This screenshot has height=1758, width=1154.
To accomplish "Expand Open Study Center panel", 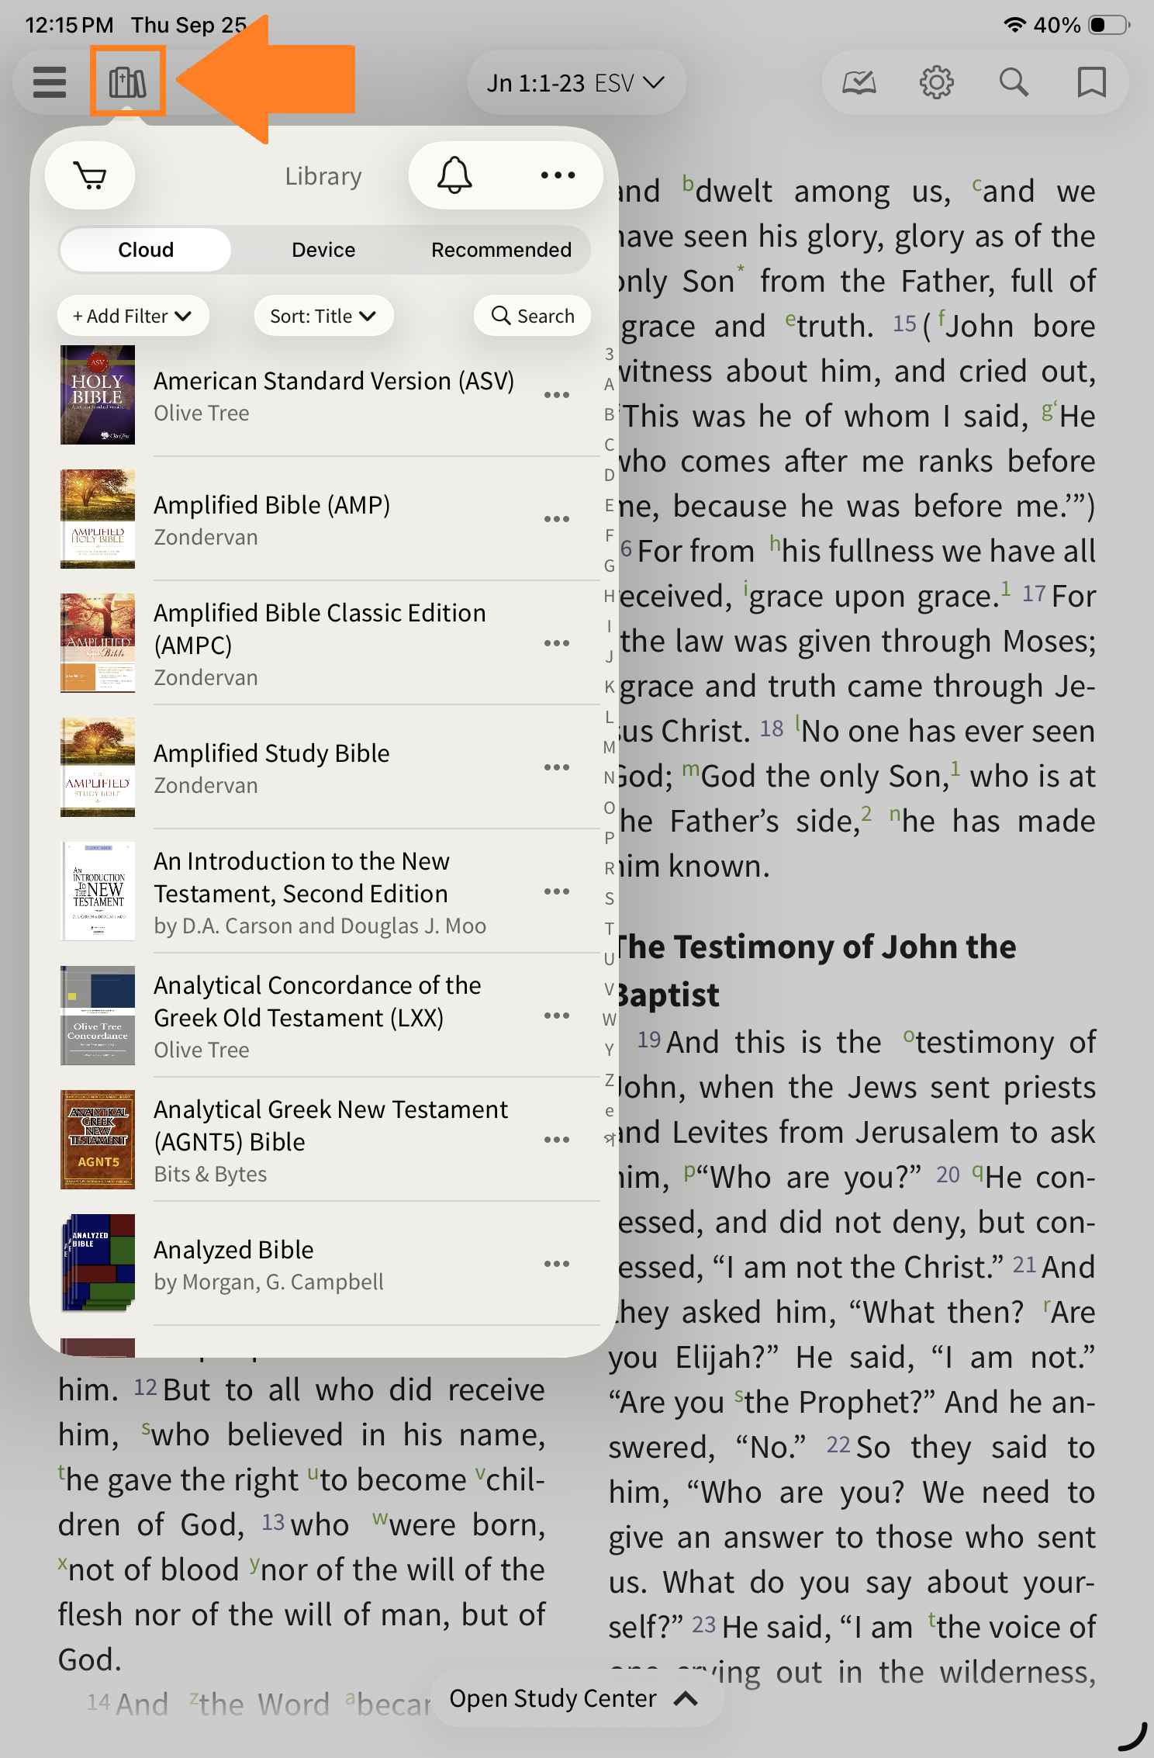I will (575, 1698).
